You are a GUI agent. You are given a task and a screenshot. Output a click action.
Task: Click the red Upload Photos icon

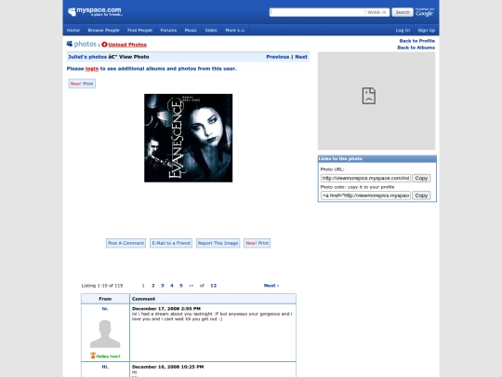coord(104,45)
